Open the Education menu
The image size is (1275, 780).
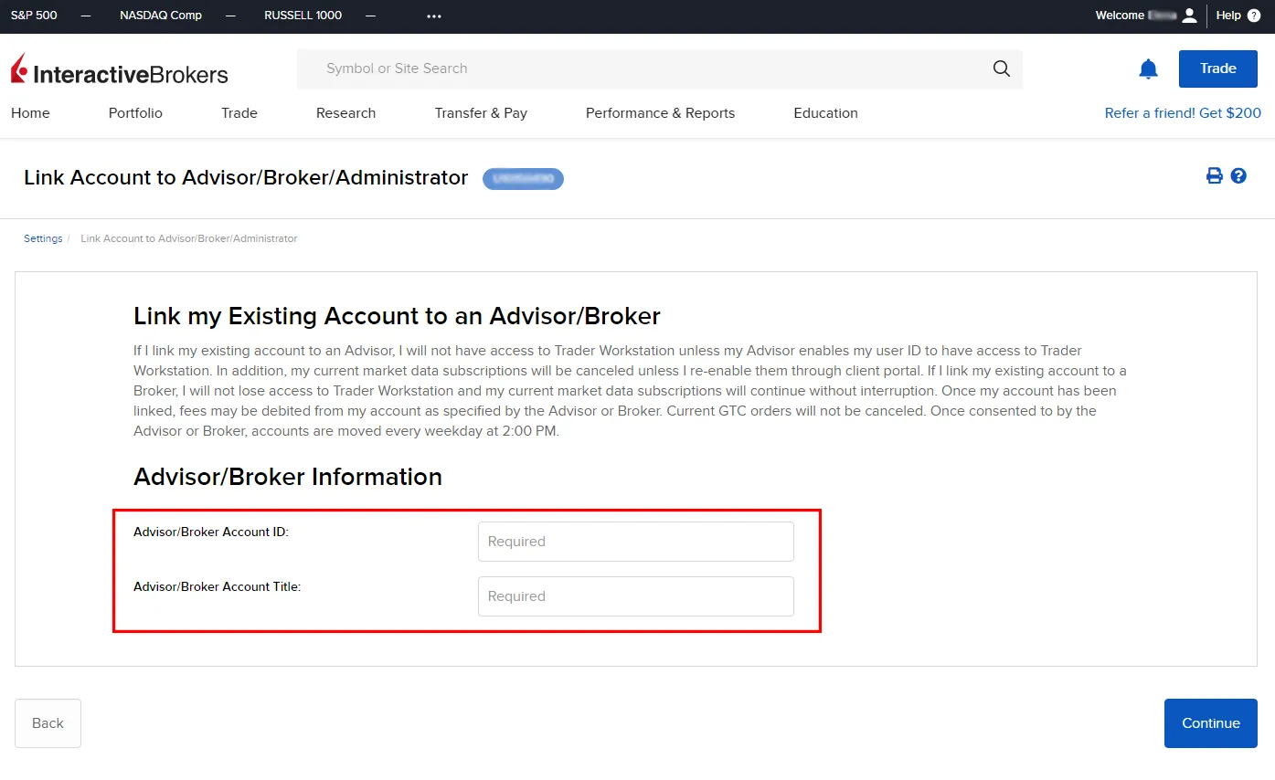coord(825,113)
